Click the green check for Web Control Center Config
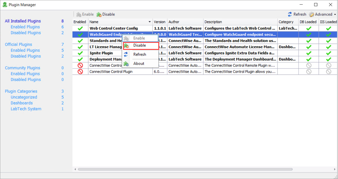The image size is (338, 179). (x=80, y=28)
